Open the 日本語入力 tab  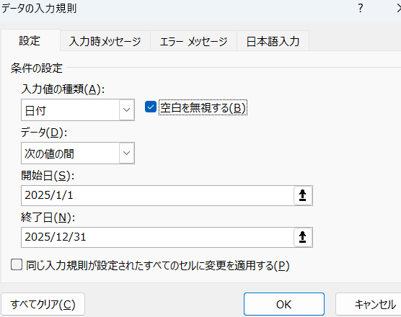click(x=273, y=41)
